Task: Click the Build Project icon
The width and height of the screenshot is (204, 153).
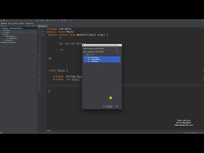Action: [37, 20]
